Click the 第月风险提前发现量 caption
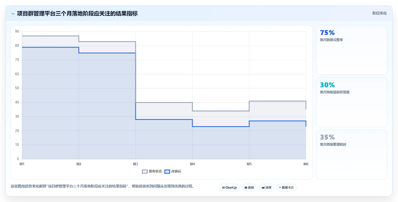This screenshot has height=202, width=398. click(x=335, y=92)
